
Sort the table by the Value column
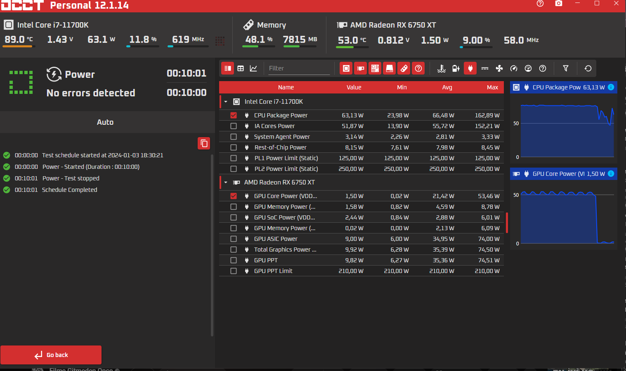(354, 87)
